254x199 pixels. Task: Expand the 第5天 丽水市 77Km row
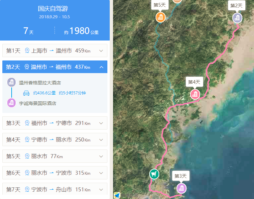pyautogui.click(x=55, y=156)
